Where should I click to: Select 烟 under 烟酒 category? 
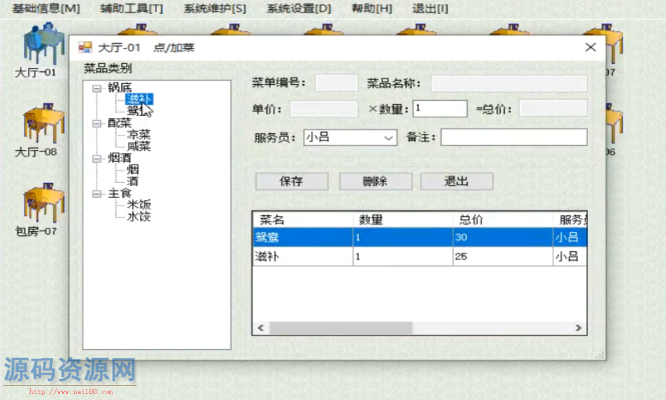pyautogui.click(x=133, y=169)
